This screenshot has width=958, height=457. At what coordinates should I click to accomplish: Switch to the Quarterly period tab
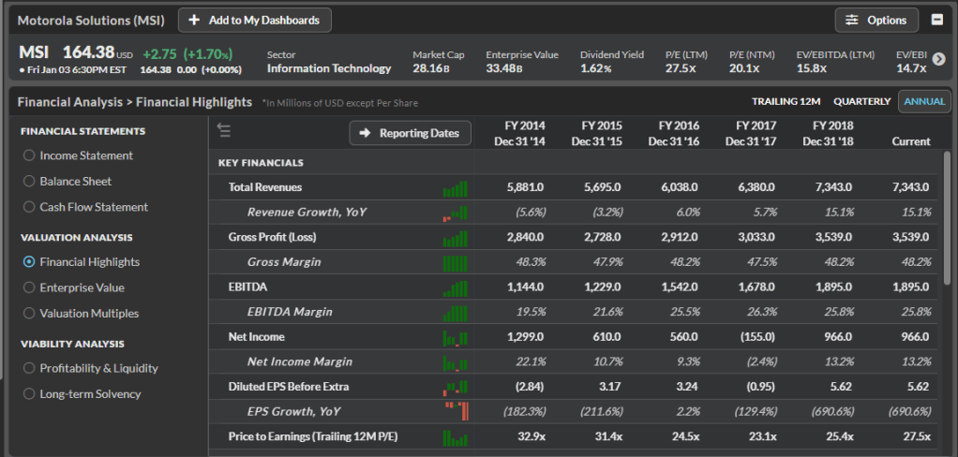tap(861, 101)
